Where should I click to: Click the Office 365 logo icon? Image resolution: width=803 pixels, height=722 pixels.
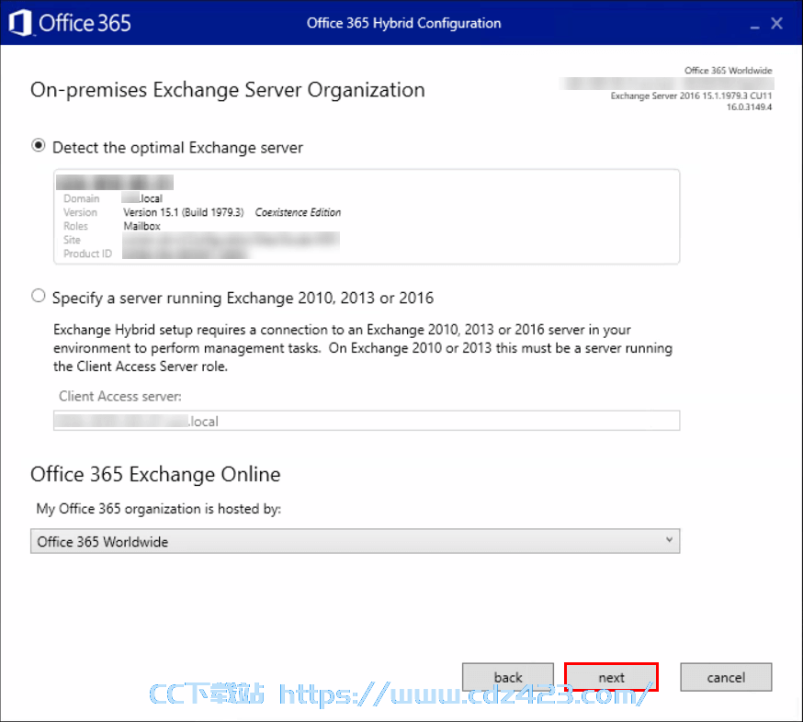20,23
